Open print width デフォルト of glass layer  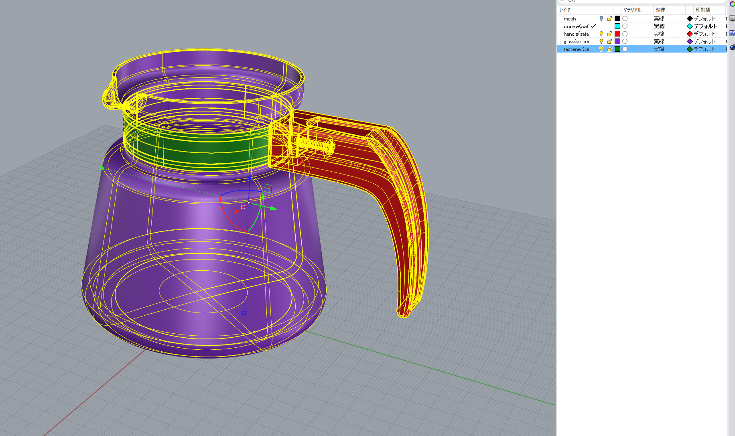click(x=705, y=41)
